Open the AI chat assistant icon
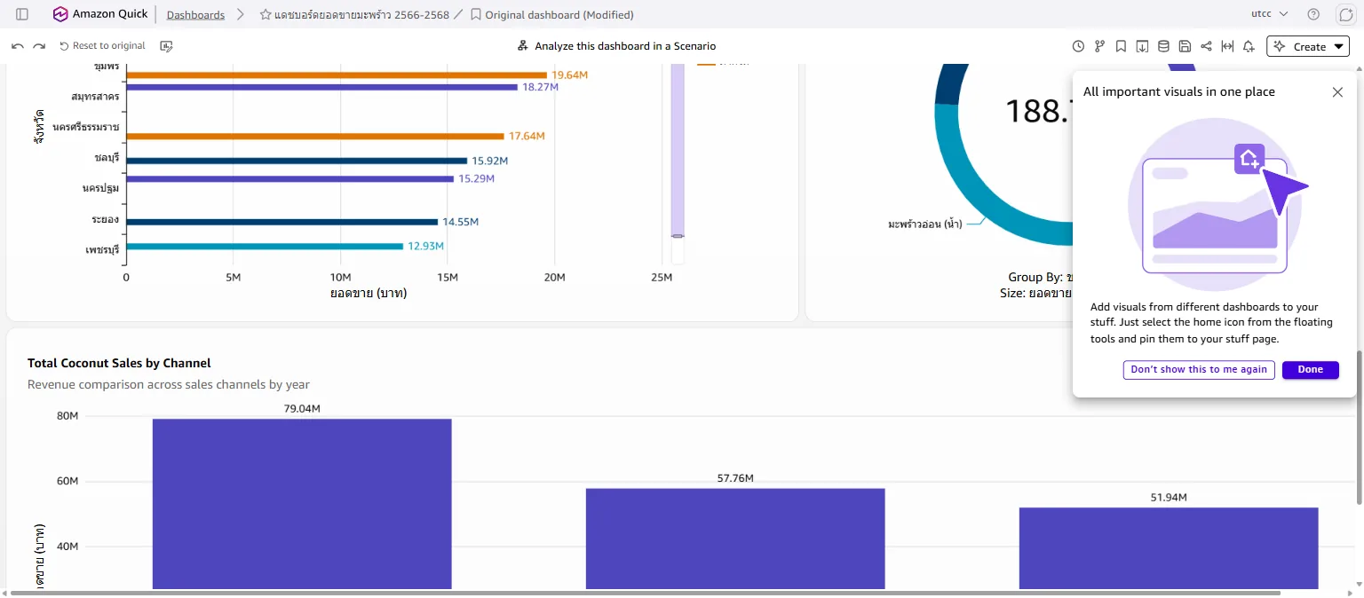Viewport: 1364px width, 598px height. click(1345, 14)
